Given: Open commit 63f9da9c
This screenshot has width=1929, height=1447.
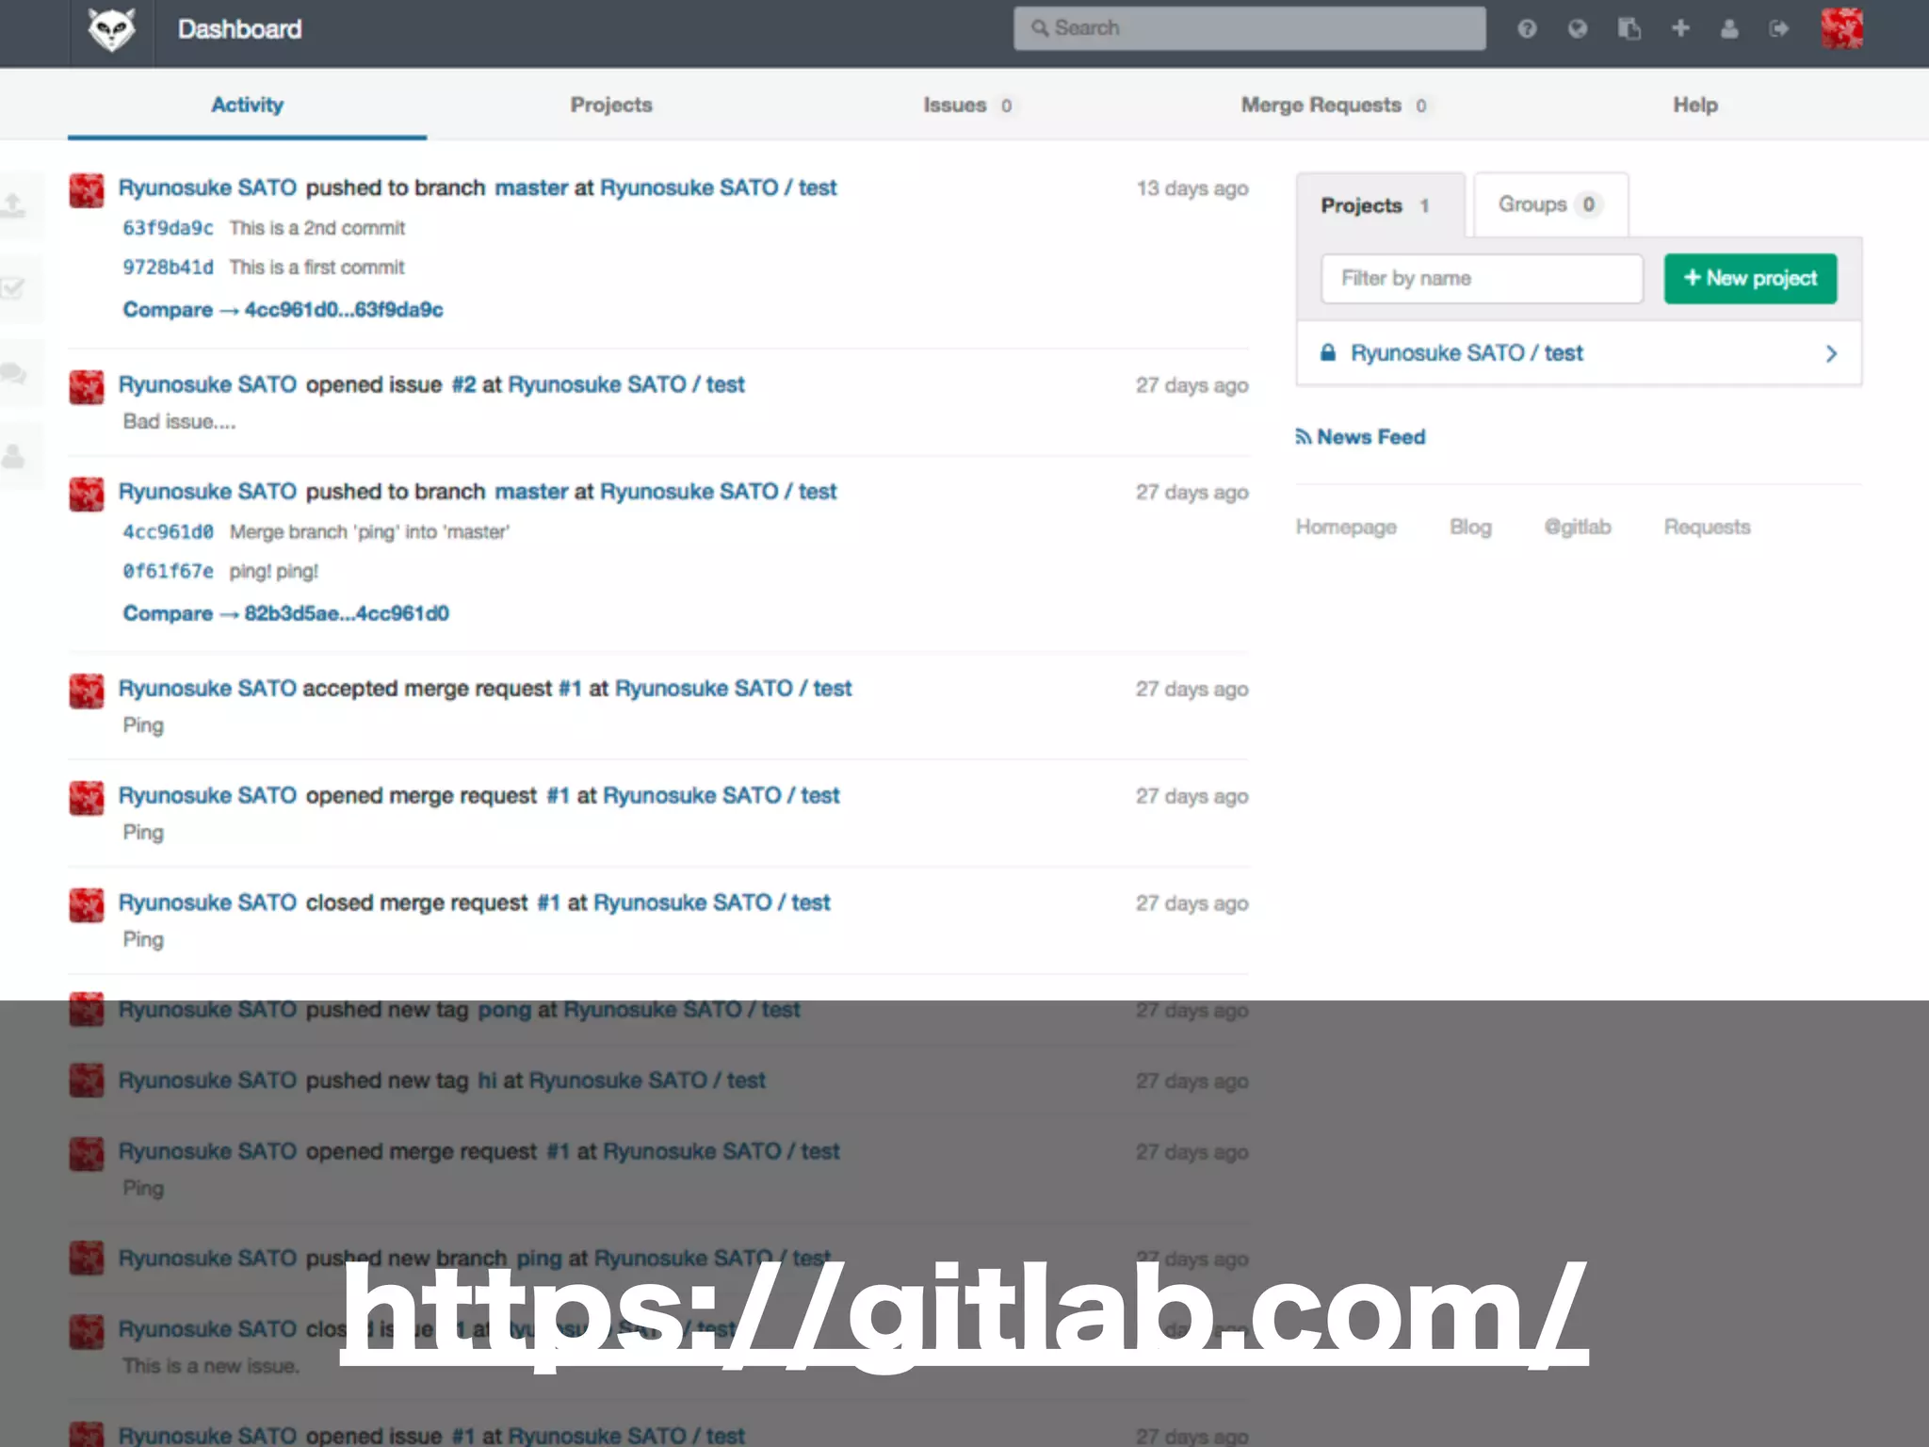Looking at the screenshot, I should (168, 228).
